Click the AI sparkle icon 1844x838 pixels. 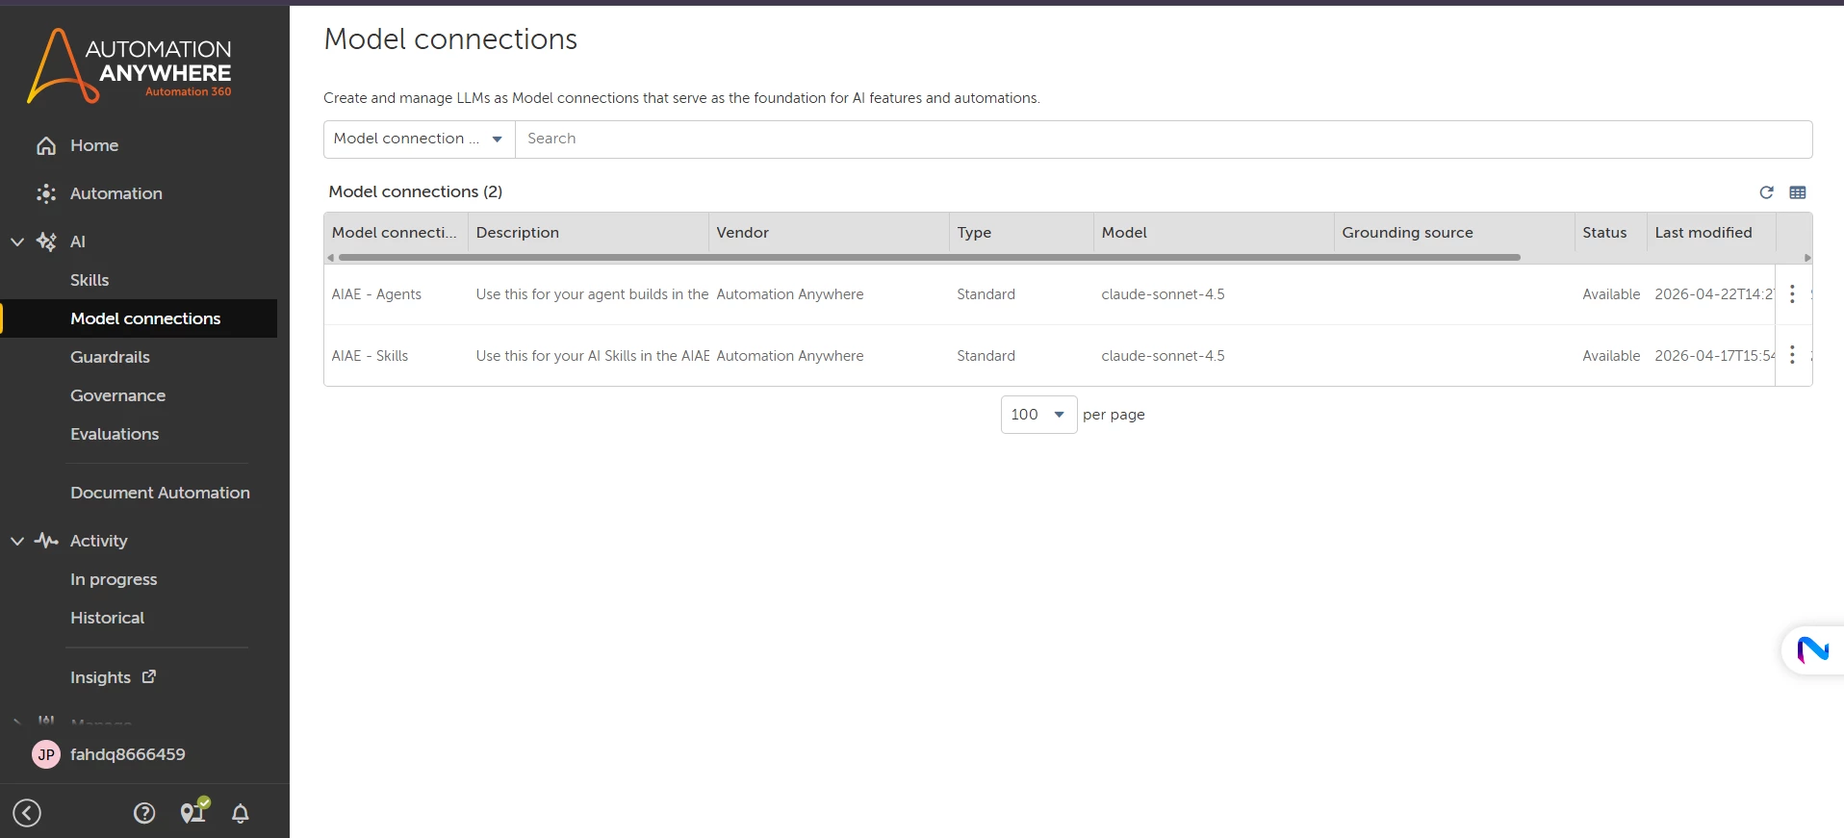[x=46, y=241]
